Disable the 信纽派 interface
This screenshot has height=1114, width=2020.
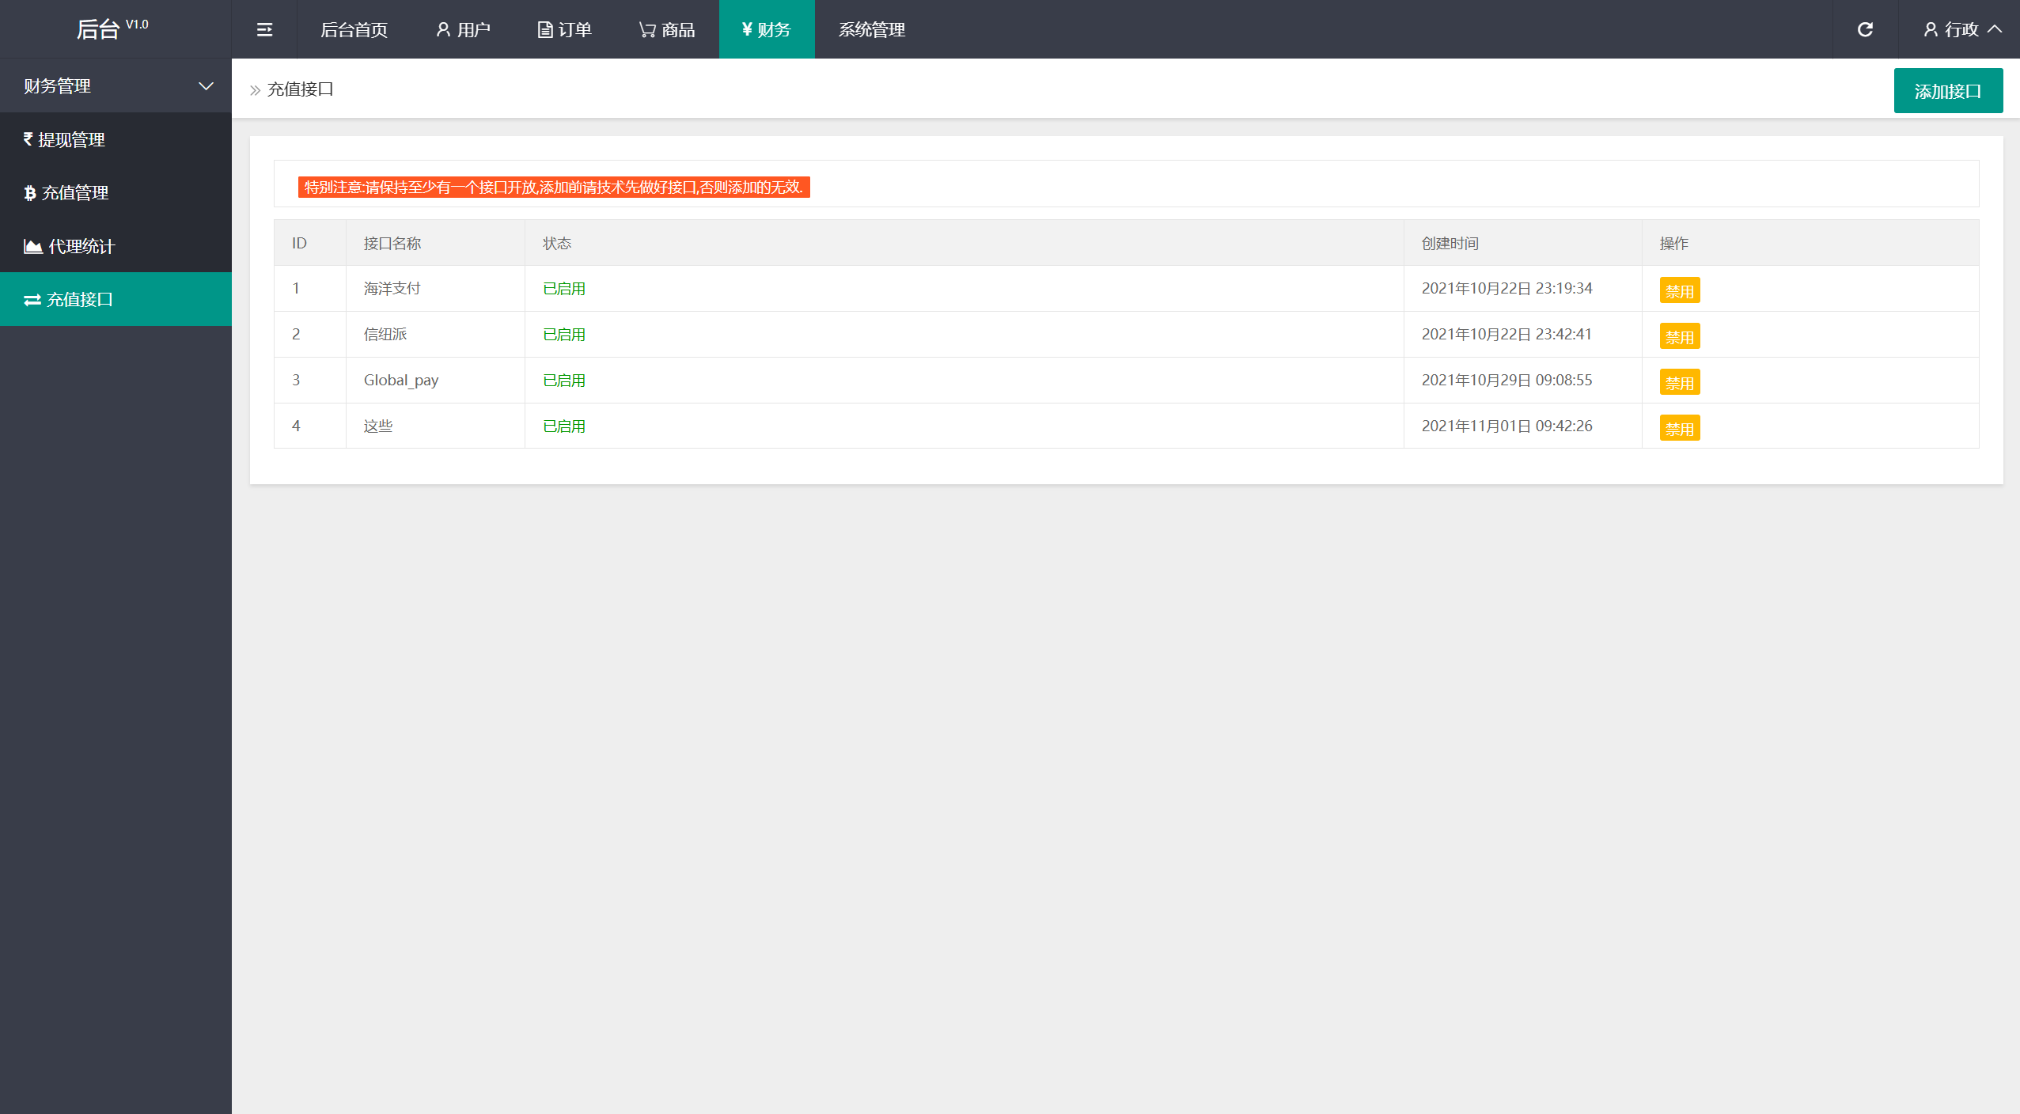[x=1679, y=336]
